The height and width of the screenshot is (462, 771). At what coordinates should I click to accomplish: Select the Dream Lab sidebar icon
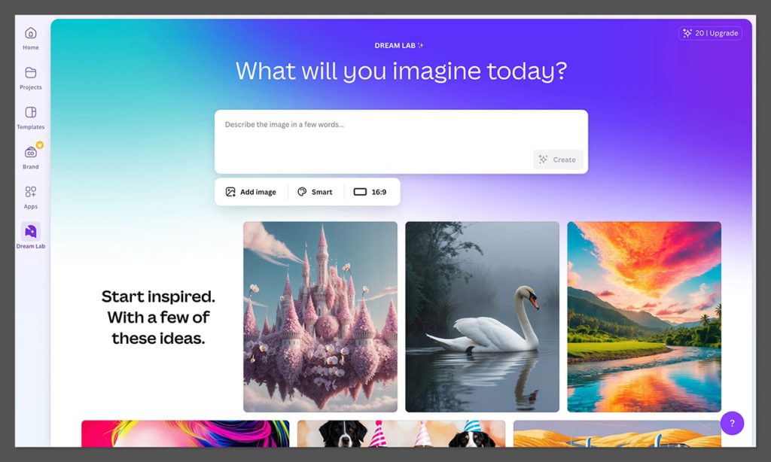click(x=30, y=235)
